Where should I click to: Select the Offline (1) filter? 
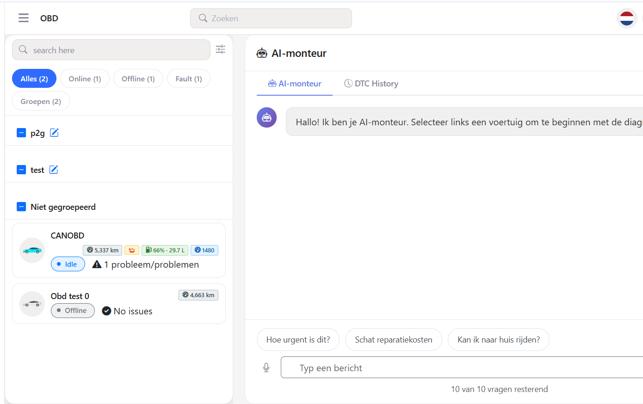point(138,79)
